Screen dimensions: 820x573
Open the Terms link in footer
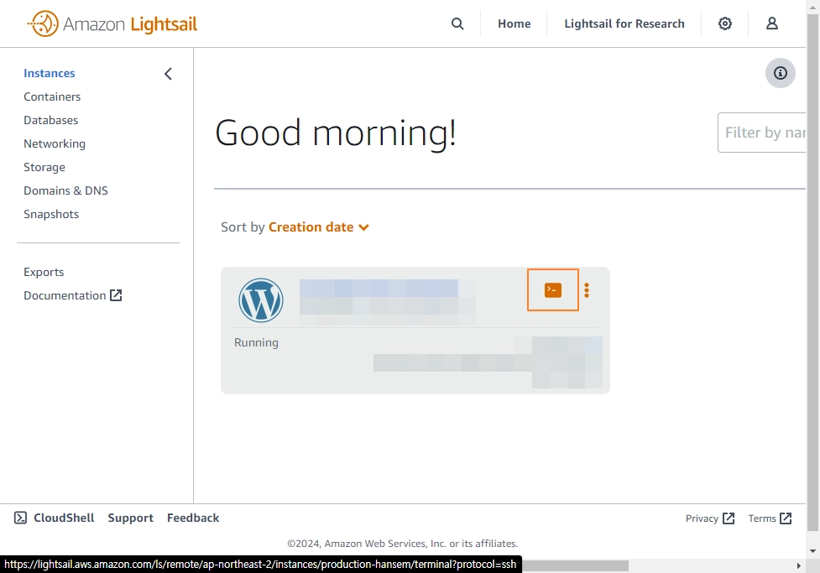click(770, 518)
